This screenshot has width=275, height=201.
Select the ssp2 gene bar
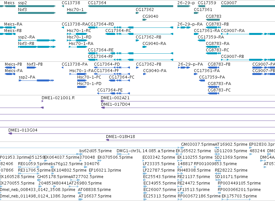click(37, 6)
